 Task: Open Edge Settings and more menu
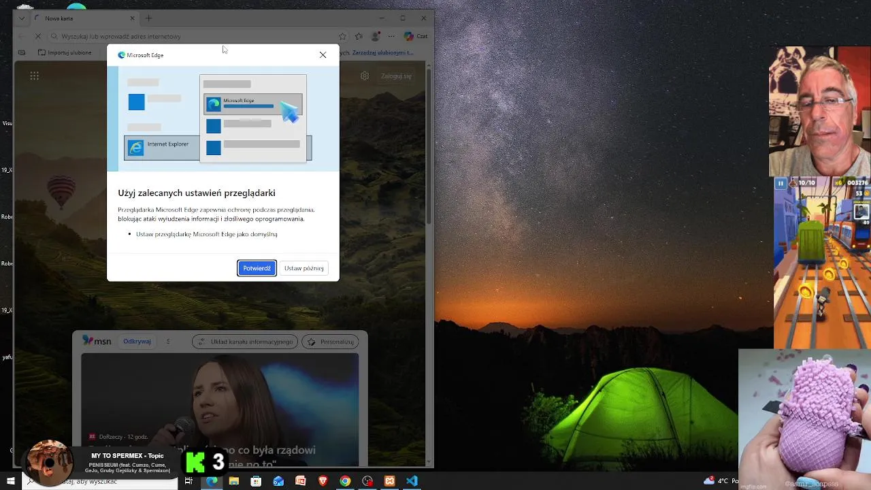(x=391, y=36)
